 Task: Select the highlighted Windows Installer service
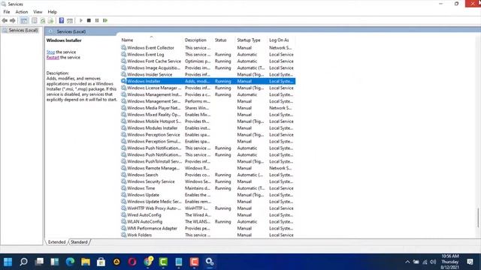point(207,81)
